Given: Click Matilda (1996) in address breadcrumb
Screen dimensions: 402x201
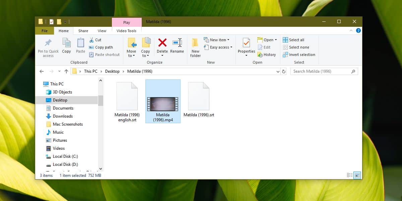Looking at the screenshot, I should click(140, 71).
